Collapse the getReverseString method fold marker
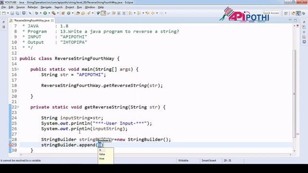Viewport: 308px width, 173px height. point(18,107)
